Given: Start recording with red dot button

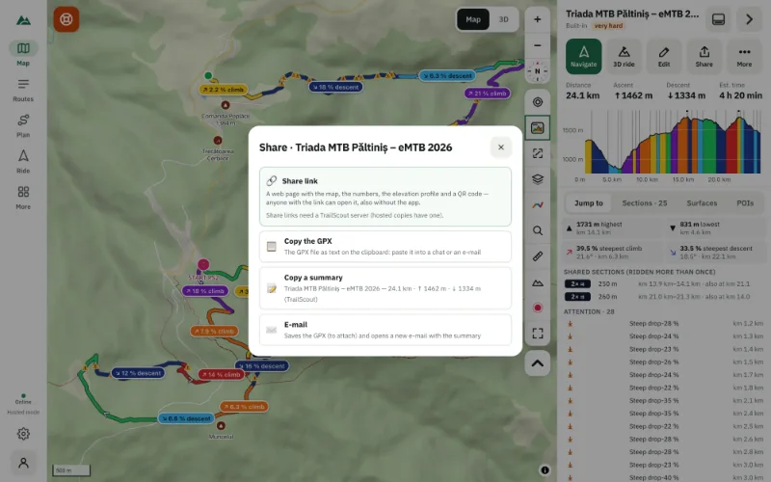Looking at the screenshot, I should pos(538,308).
